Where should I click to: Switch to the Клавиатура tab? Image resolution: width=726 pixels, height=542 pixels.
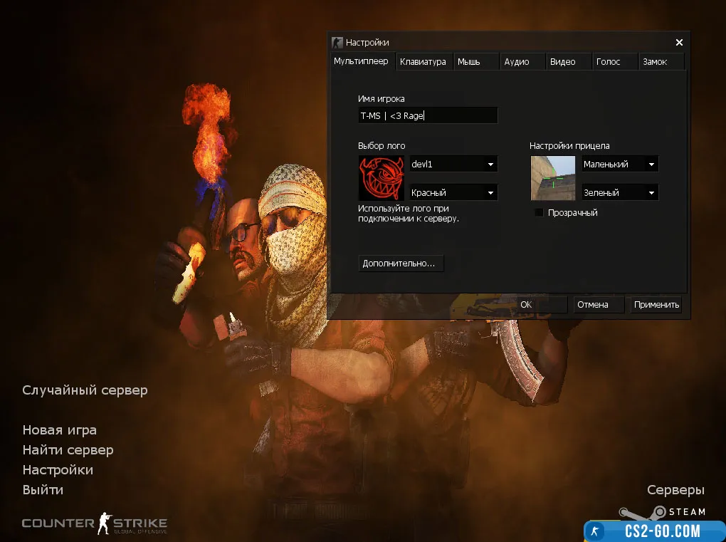pyautogui.click(x=423, y=62)
